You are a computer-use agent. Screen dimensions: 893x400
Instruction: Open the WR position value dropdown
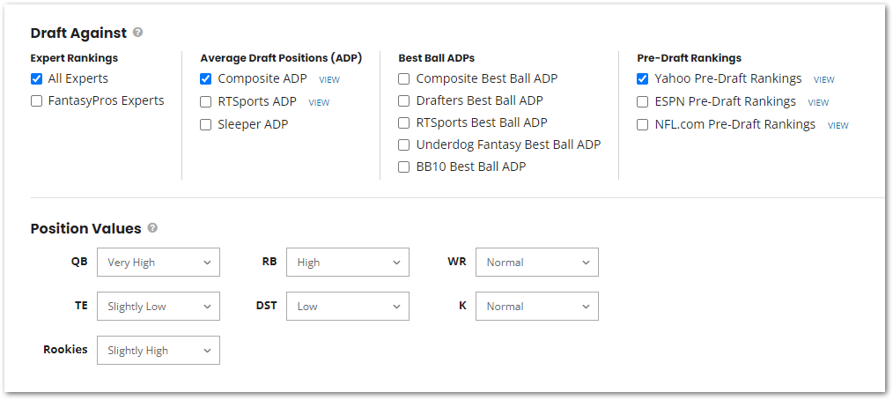coord(537,262)
